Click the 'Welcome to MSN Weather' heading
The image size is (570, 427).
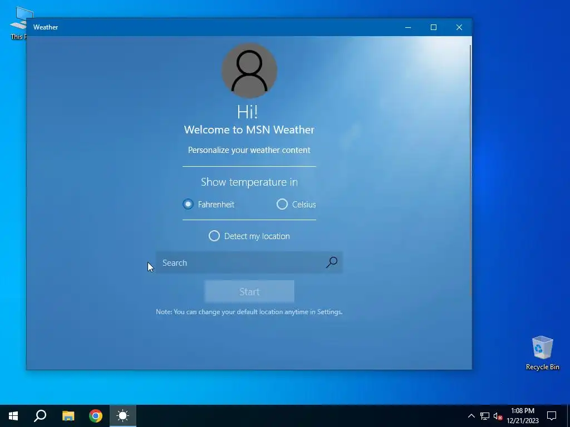(x=249, y=130)
